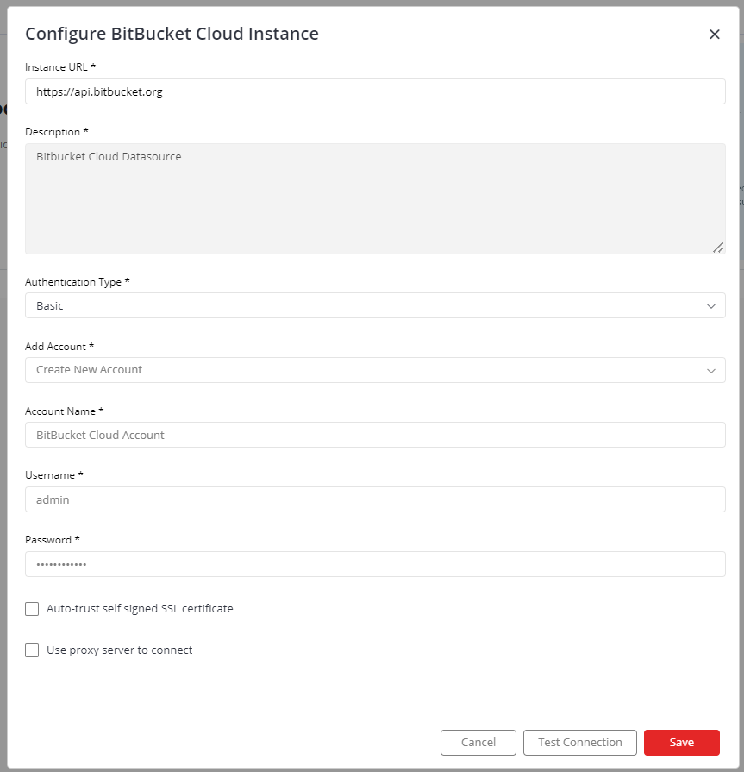
Task: Click the Password input field
Action: (375, 564)
